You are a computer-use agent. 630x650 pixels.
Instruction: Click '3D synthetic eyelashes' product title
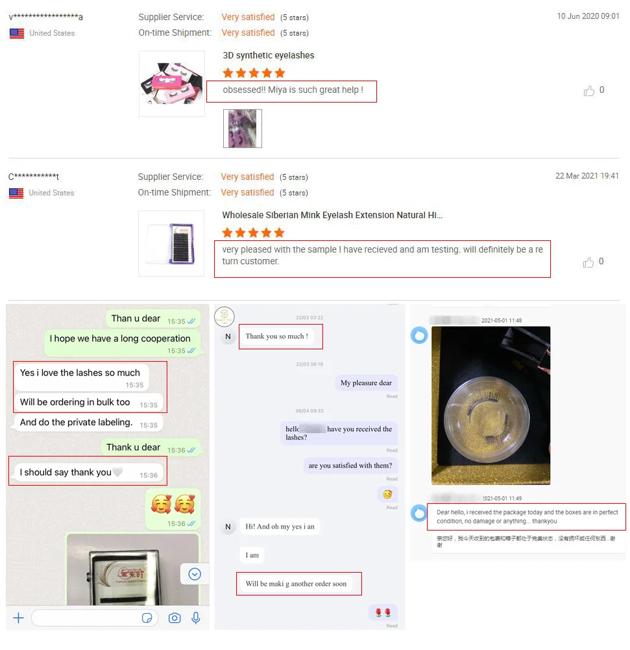(x=269, y=56)
